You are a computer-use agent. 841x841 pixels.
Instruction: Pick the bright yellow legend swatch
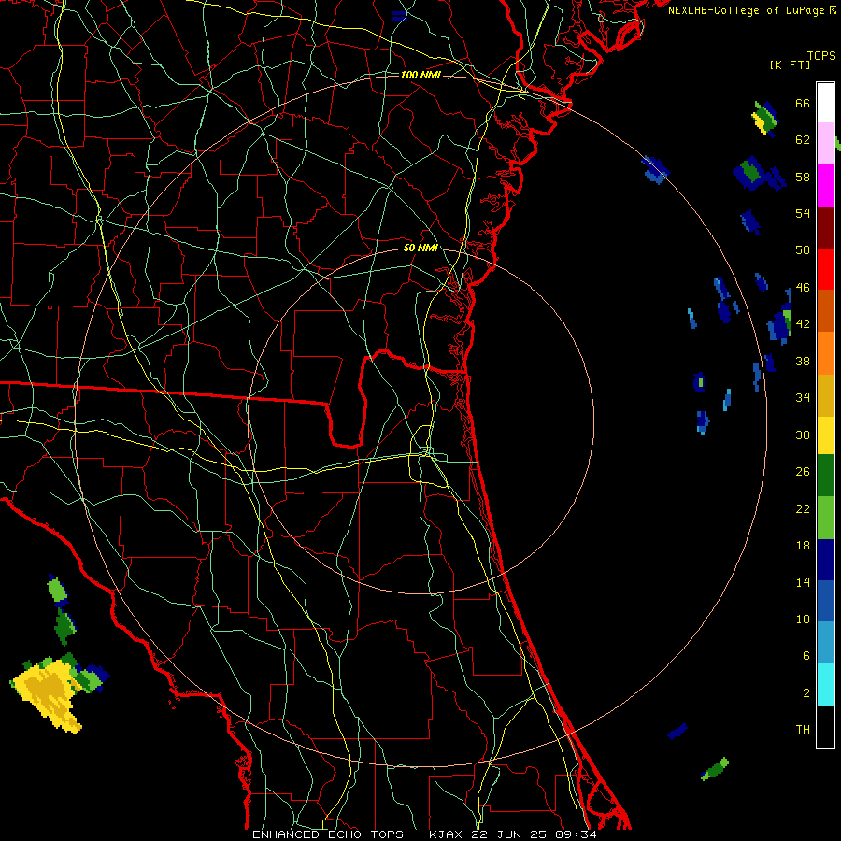point(825,435)
